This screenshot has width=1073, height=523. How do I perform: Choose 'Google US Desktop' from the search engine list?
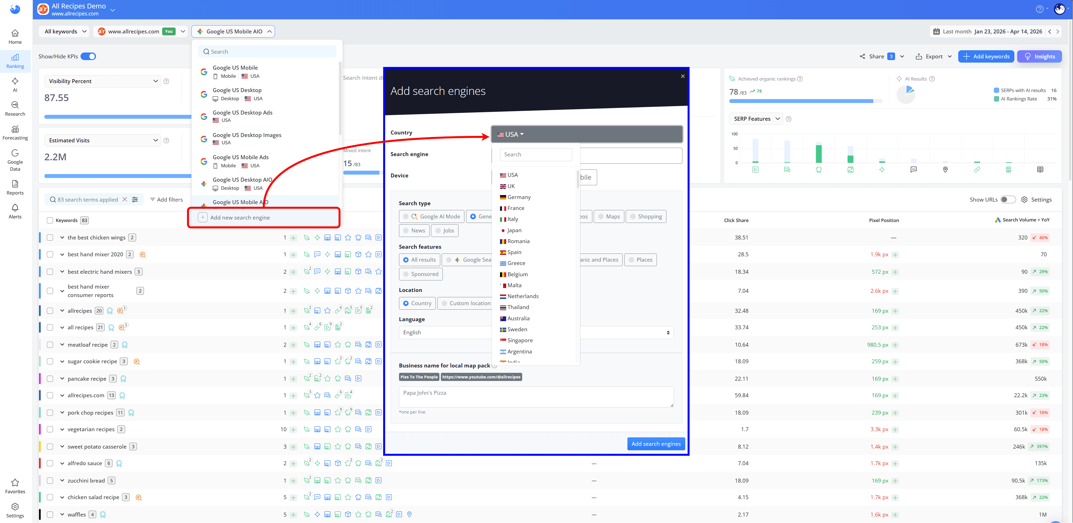(x=237, y=94)
